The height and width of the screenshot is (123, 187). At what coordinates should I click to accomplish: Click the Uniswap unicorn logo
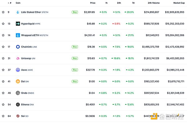(x=18, y=58)
